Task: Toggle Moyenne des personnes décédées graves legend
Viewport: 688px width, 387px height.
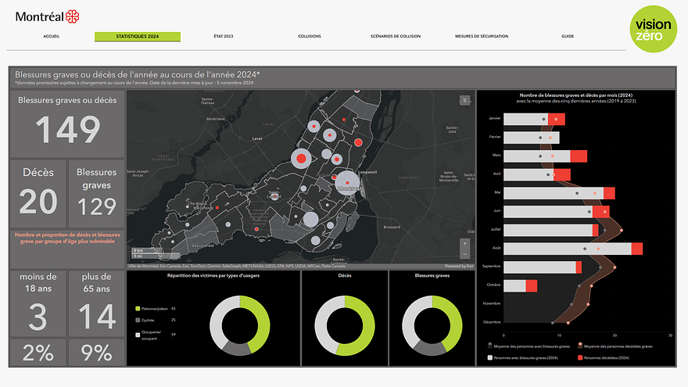Action: pos(615,346)
